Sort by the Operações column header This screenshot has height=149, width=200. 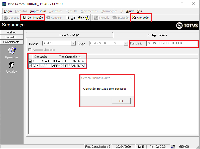[x=41, y=57]
